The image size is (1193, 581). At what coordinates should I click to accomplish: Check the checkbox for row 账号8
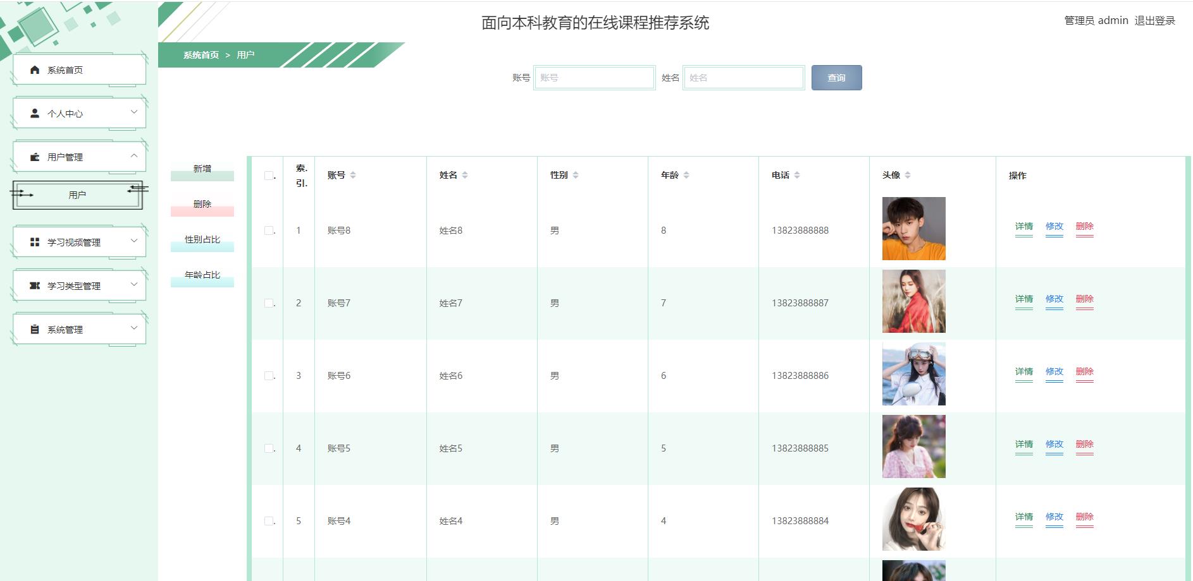point(269,231)
